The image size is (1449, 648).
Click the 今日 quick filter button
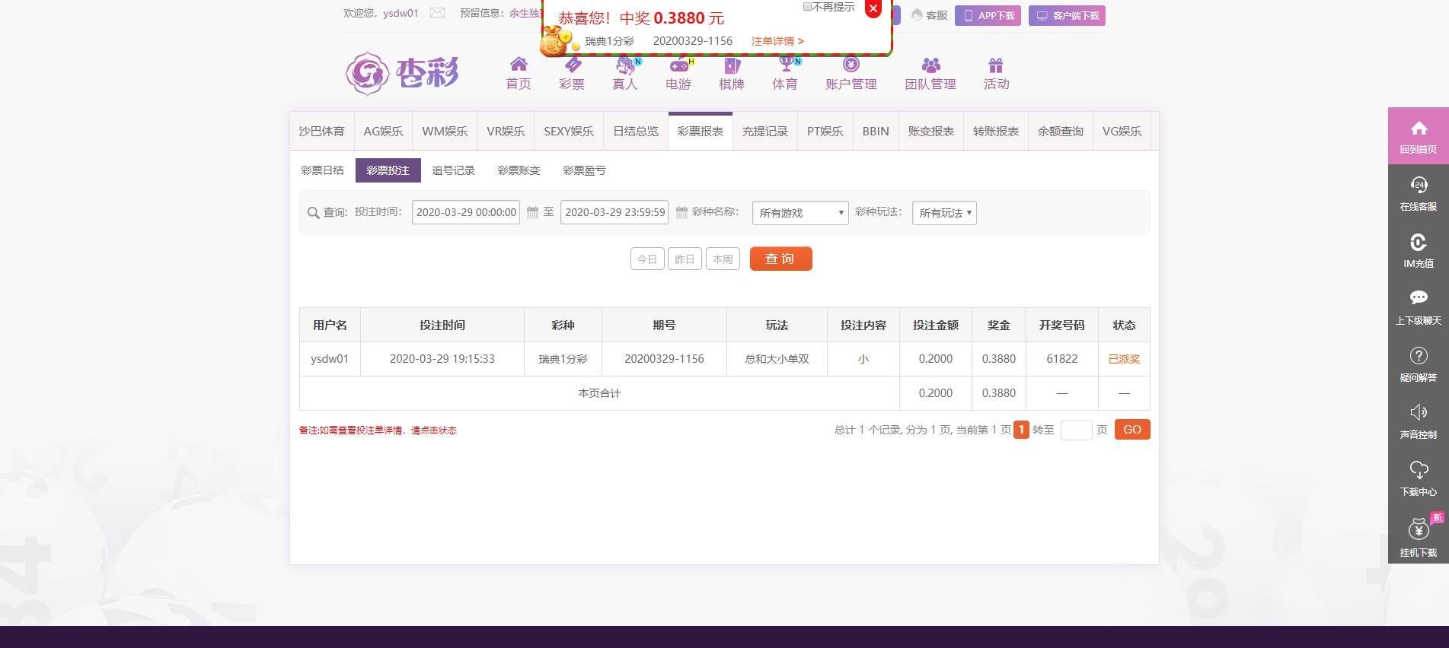(x=647, y=259)
